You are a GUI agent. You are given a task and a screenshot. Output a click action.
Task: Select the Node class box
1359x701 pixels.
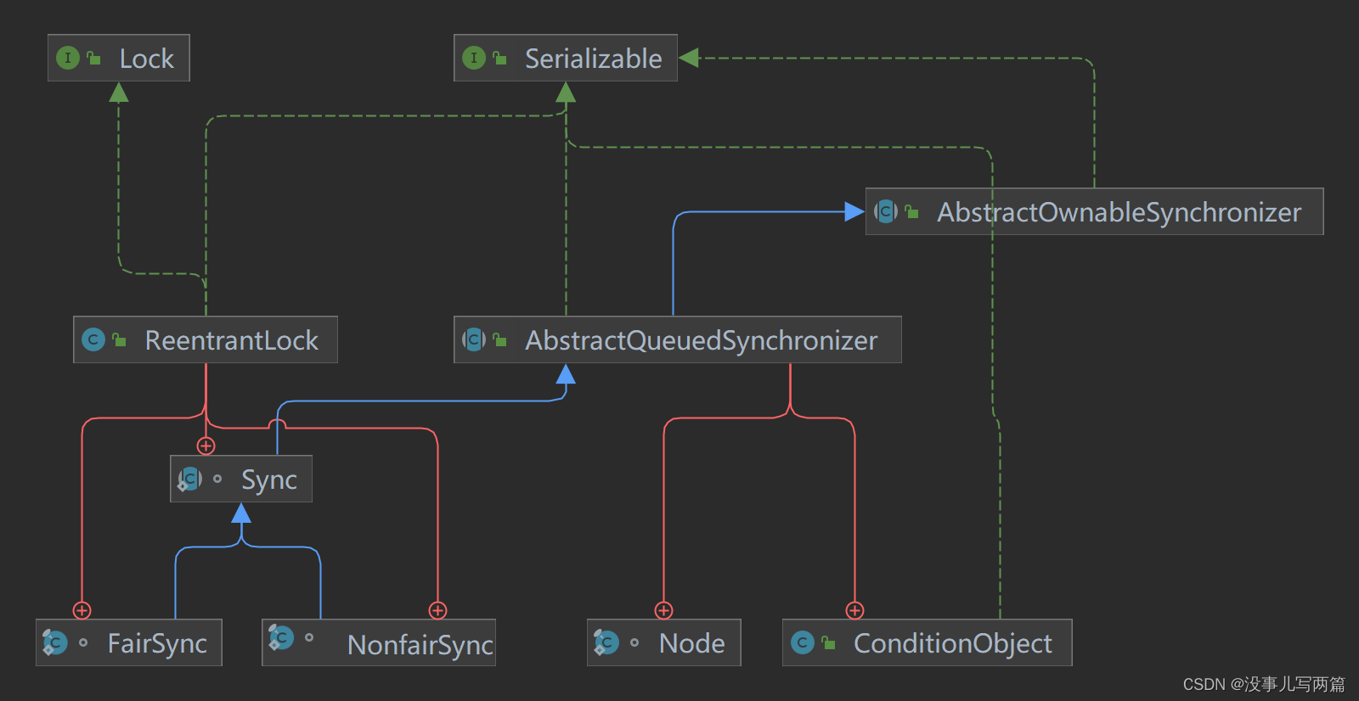pos(664,642)
